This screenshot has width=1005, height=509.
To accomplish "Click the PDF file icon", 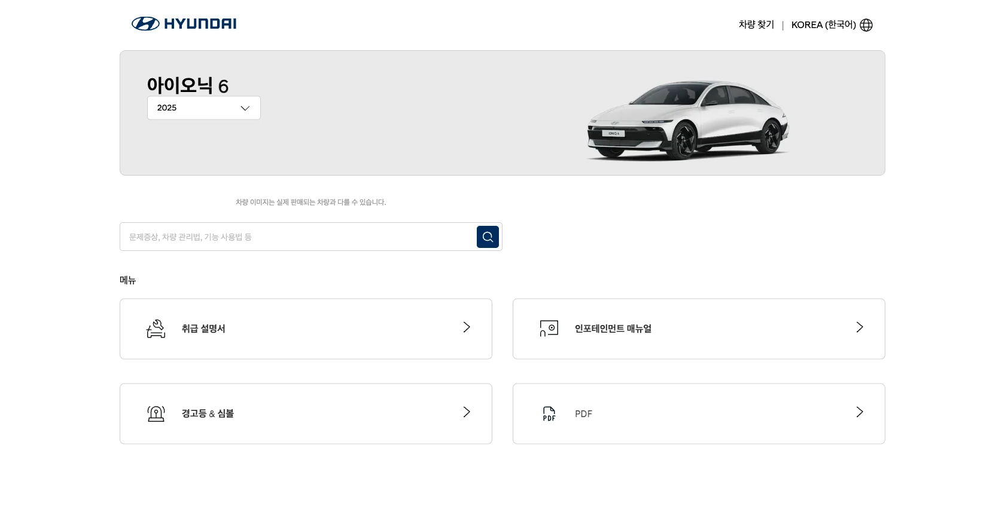I will click(549, 413).
